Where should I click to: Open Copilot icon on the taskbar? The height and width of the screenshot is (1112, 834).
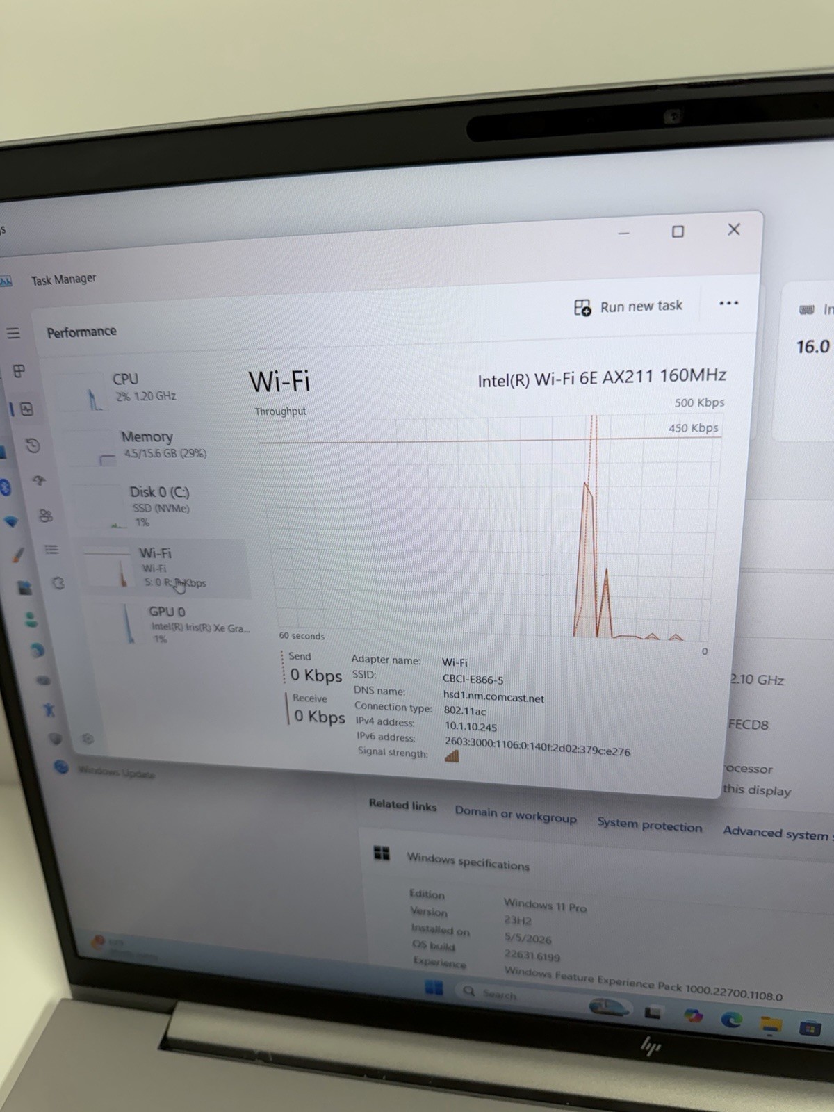[692, 1015]
